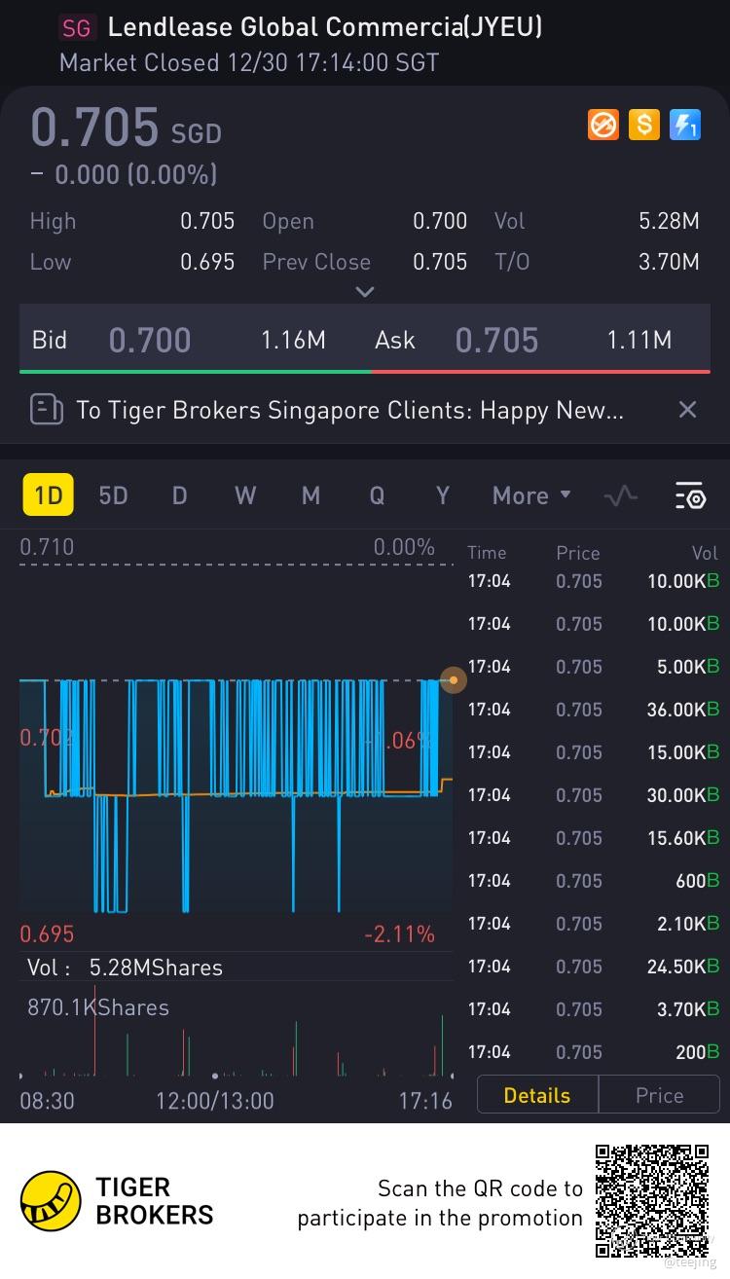
Task: Tap the Tiger Brokers promotion QR code
Action: point(652,1201)
